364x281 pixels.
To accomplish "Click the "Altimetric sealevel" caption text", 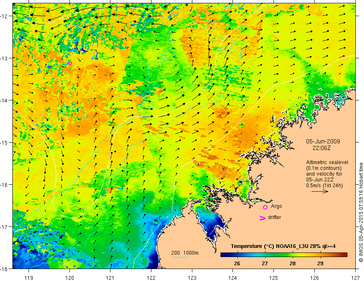I will (327, 162).
